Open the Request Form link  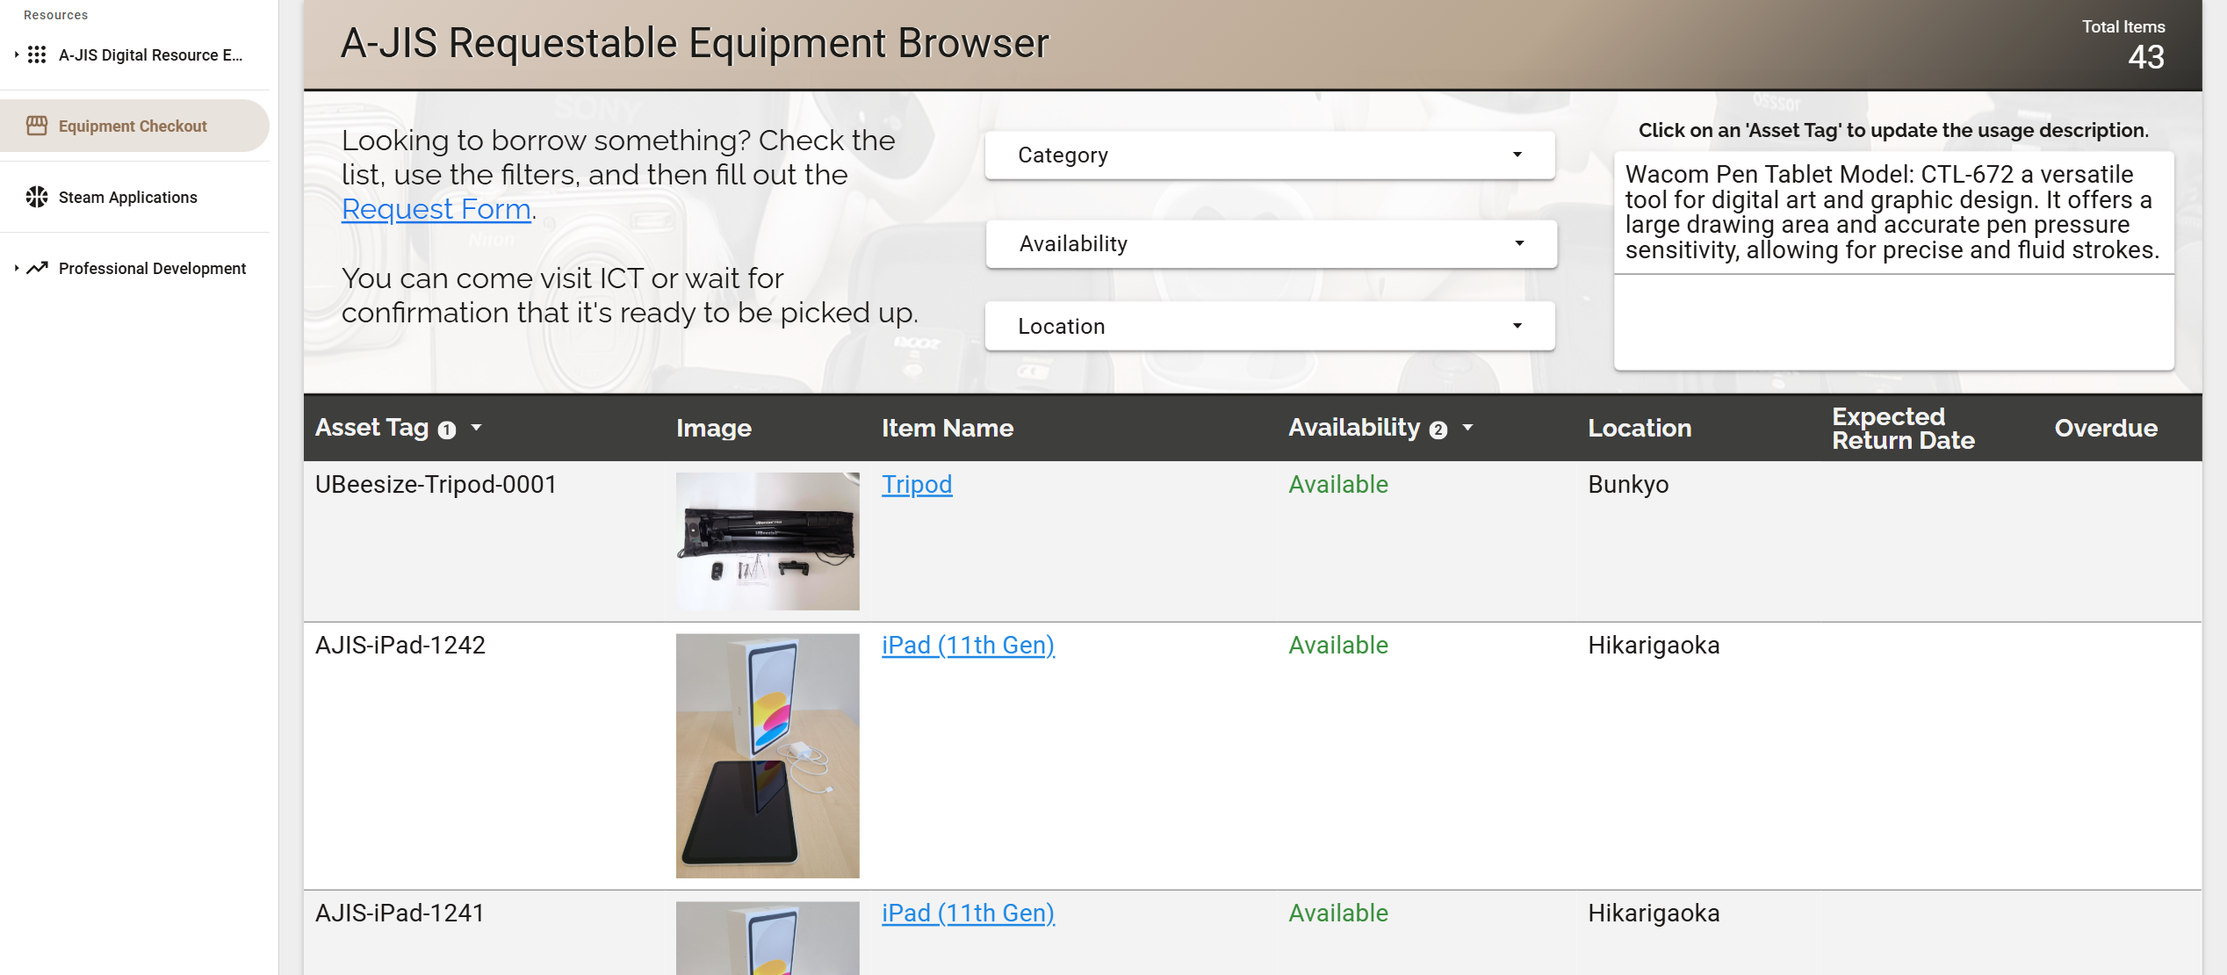[x=436, y=209]
